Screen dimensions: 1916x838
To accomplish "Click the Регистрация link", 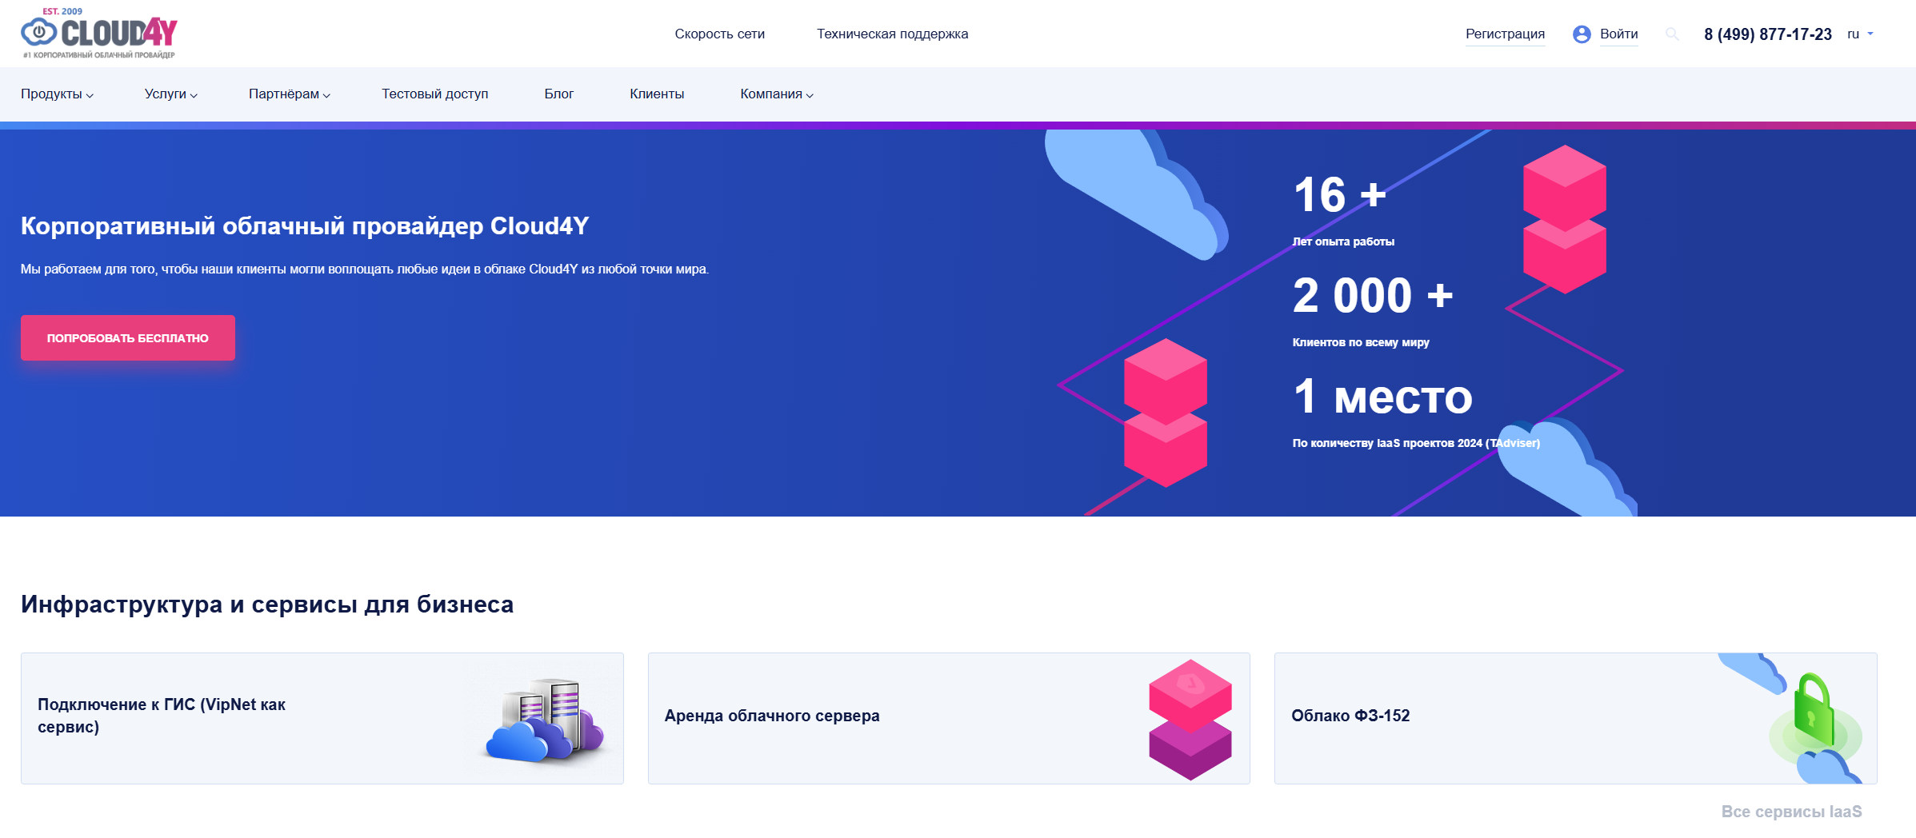I will [1505, 34].
